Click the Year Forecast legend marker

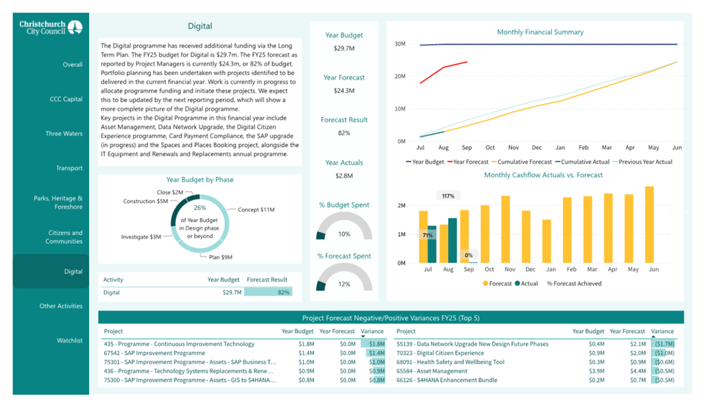450,162
